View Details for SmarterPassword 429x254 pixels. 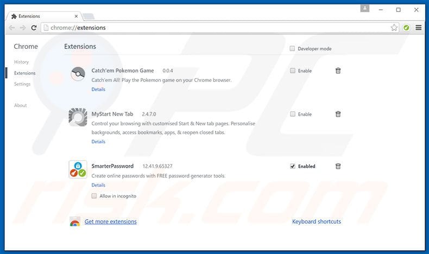(x=98, y=185)
